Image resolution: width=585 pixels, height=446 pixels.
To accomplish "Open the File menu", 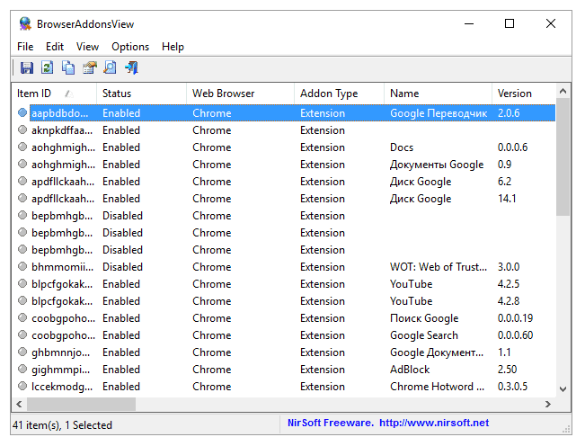I will point(25,47).
